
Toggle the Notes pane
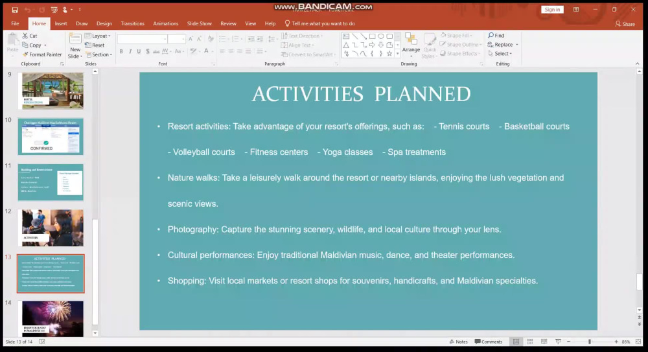[458, 342]
